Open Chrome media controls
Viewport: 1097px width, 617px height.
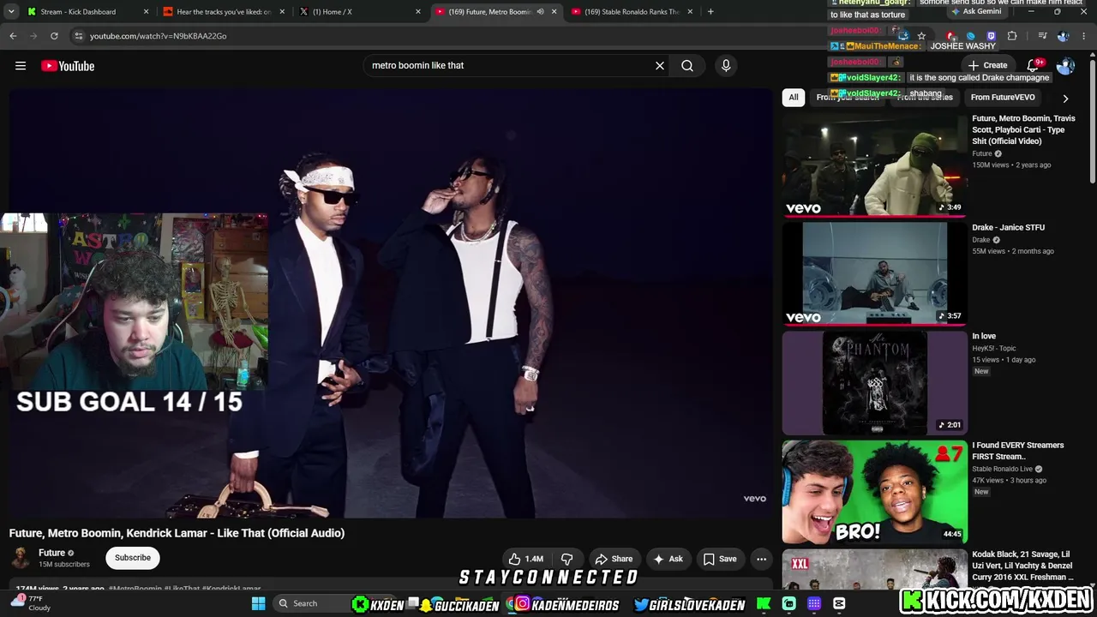[1042, 36]
